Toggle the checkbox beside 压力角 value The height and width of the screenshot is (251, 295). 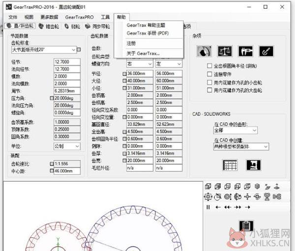click(x=52, y=98)
